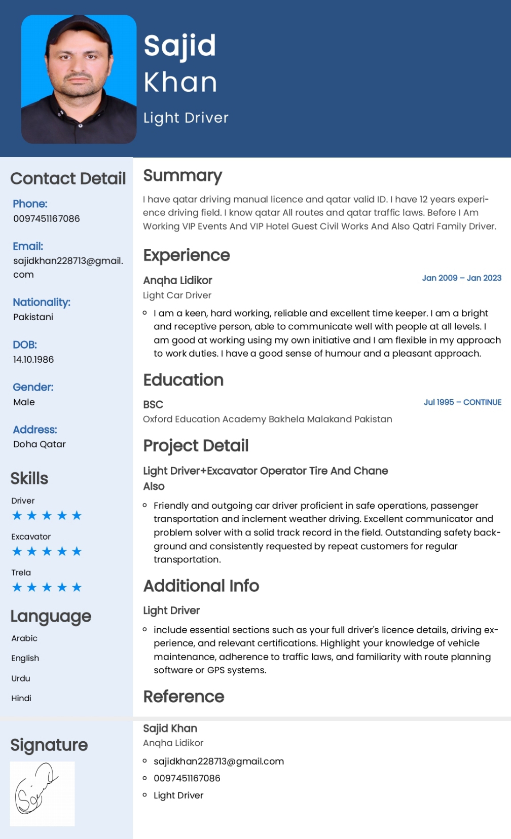Select the Experience section heading

[187, 255]
